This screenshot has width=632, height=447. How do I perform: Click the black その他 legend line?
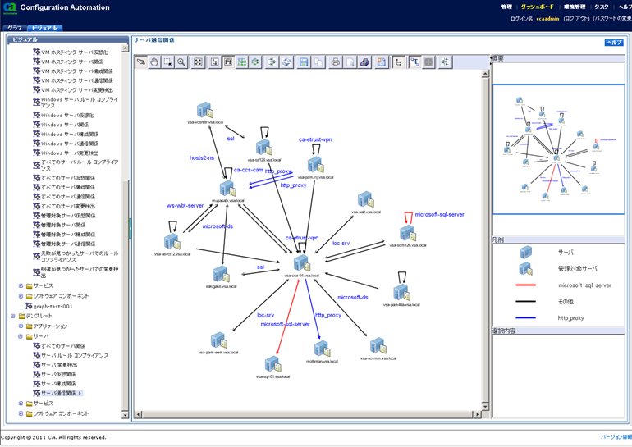pyautogui.click(x=525, y=301)
